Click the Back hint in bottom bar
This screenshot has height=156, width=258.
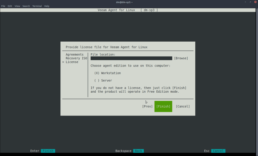[x=138, y=151]
